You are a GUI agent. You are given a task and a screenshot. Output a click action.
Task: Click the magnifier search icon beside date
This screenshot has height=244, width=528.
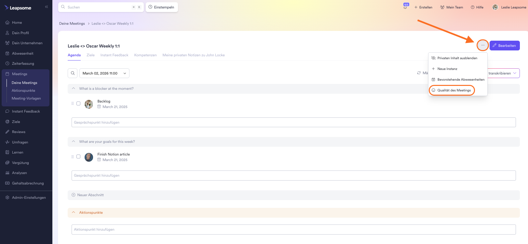pos(73,73)
